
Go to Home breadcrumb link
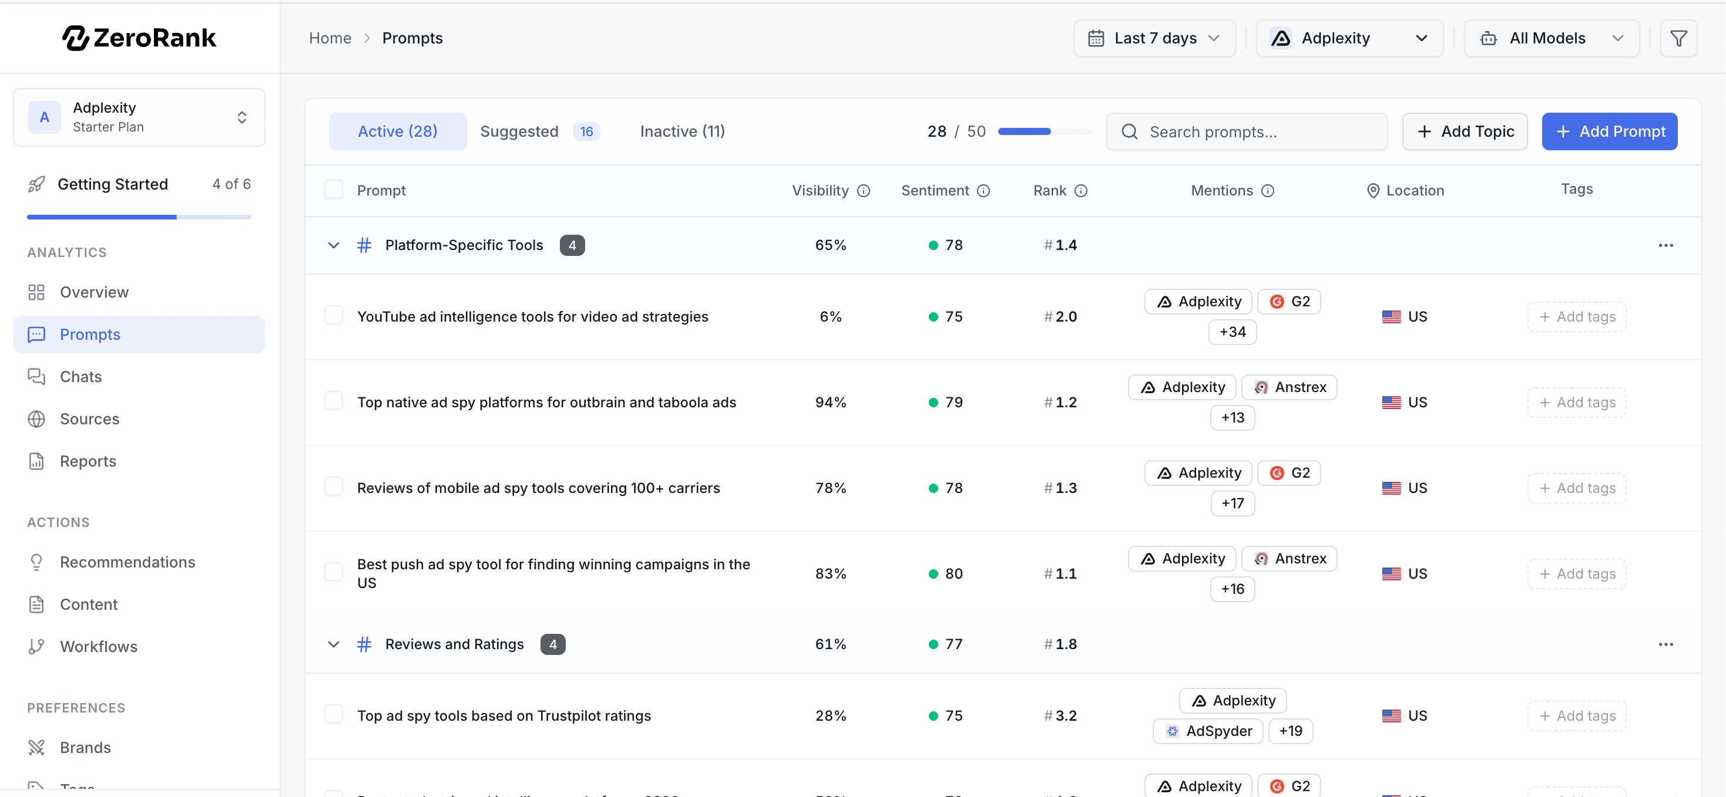tap(330, 38)
